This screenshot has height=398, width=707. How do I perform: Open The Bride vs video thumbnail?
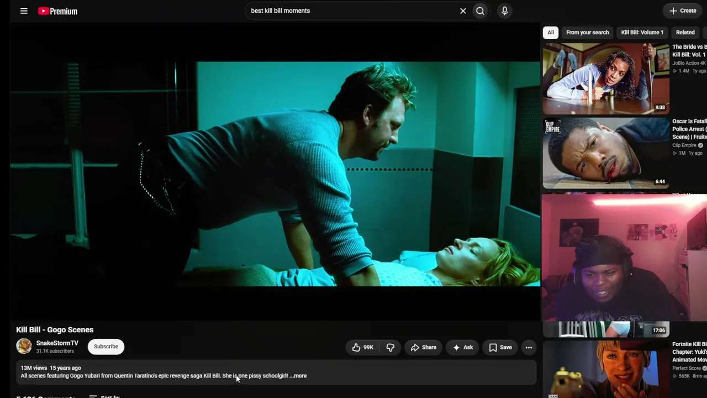pyautogui.click(x=606, y=78)
